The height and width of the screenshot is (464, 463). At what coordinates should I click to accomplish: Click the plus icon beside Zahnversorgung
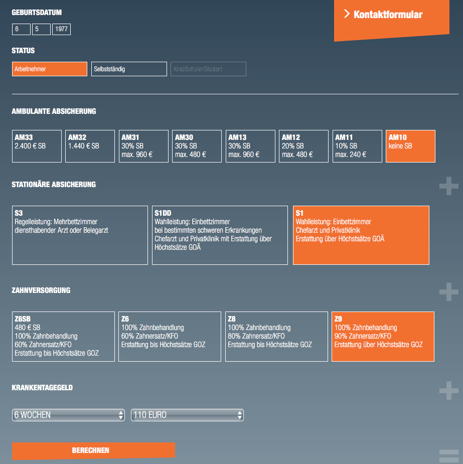(449, 292)
